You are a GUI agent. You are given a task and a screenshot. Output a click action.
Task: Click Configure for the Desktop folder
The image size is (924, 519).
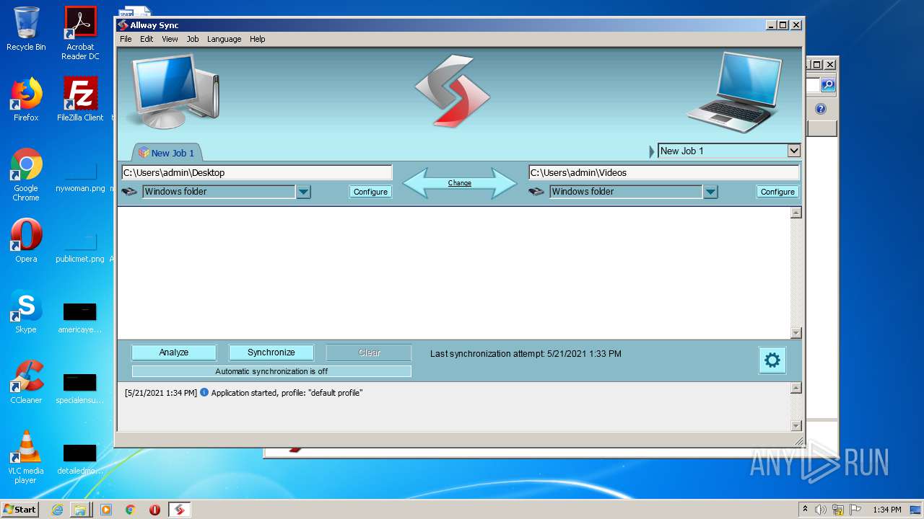(370, 192)
